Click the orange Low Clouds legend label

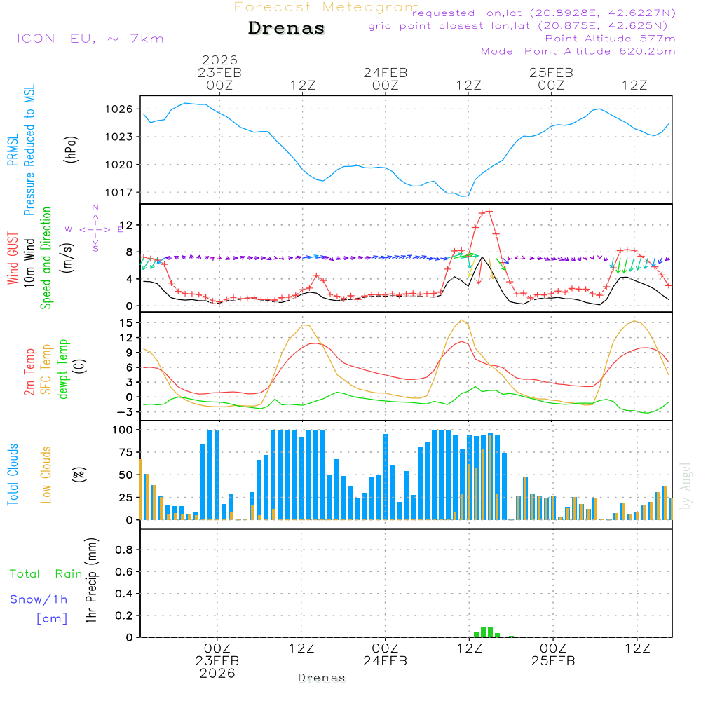point(47,474)
